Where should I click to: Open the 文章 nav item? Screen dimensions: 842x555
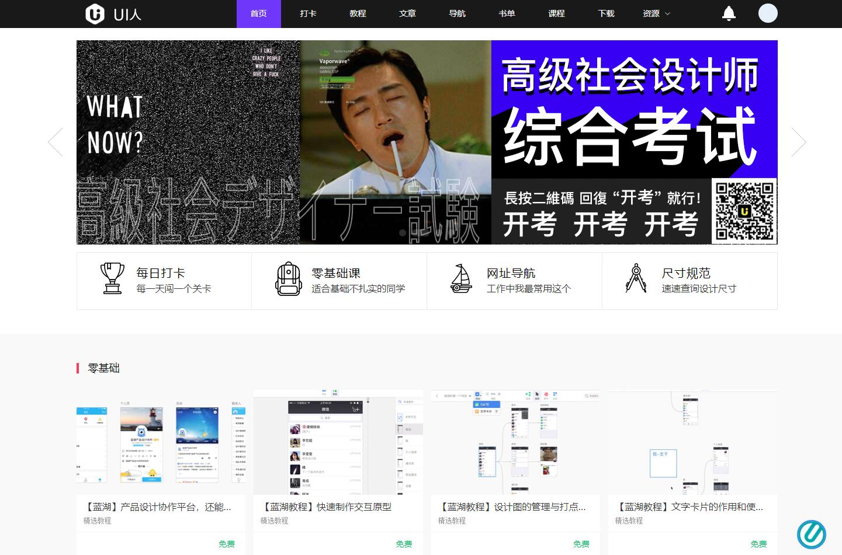click(x=408, y=13)
